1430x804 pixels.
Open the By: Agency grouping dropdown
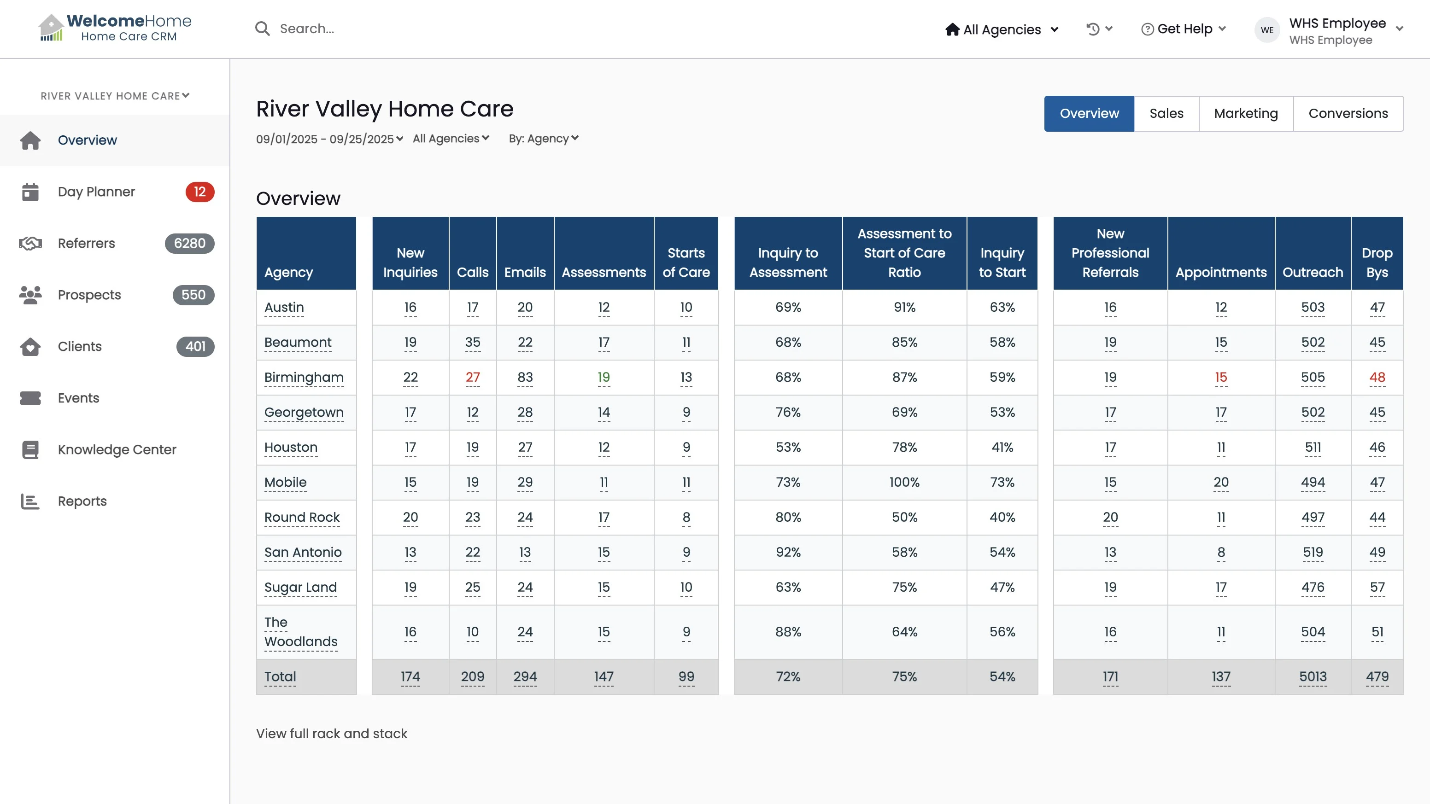tap(544, 139)
